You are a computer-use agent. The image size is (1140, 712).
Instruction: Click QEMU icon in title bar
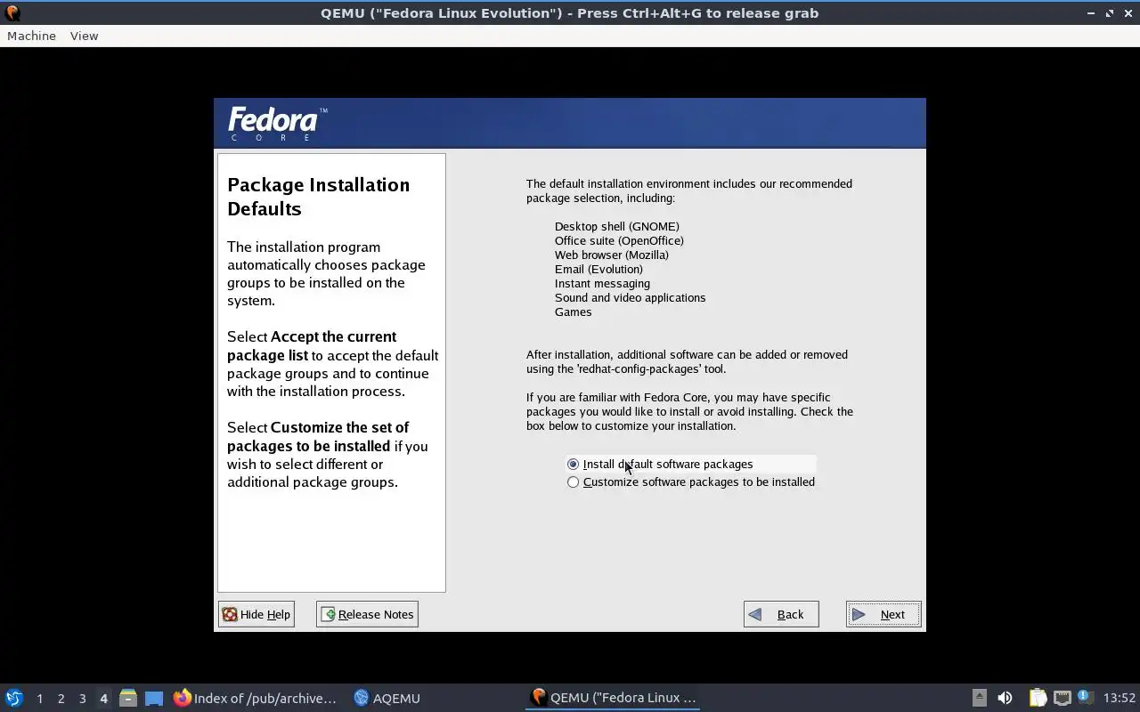point(12,12)
